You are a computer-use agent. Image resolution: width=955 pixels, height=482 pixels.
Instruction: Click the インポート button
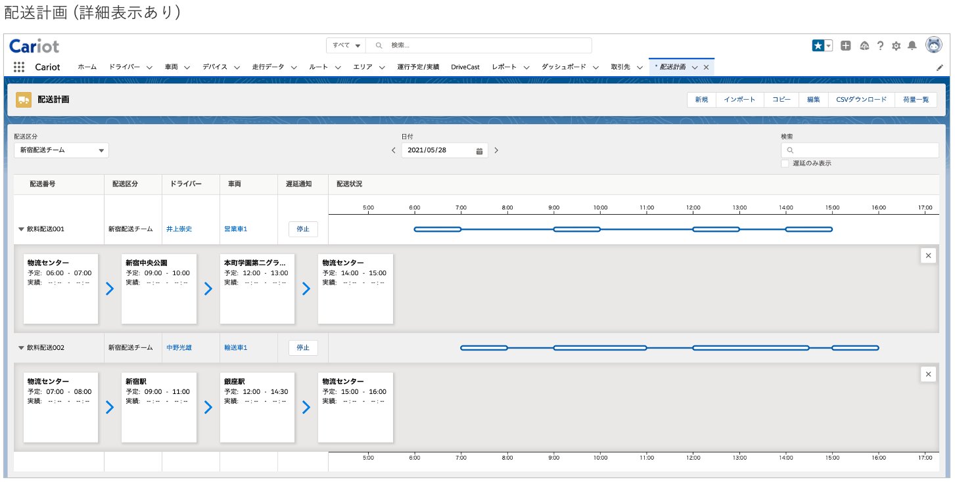coord(739,100)
